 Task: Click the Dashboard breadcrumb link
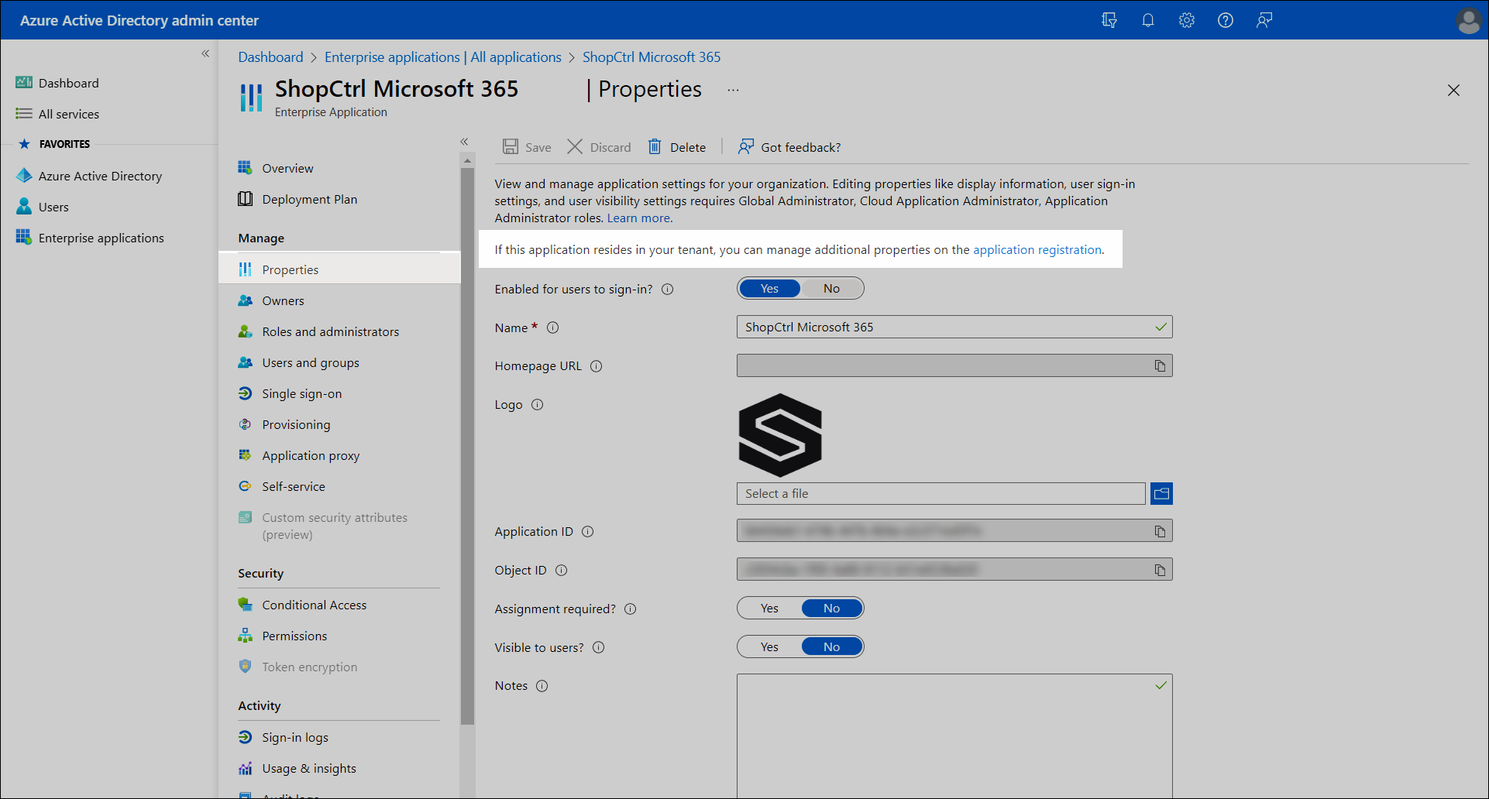pyautogui.click(x=270, y=57)
